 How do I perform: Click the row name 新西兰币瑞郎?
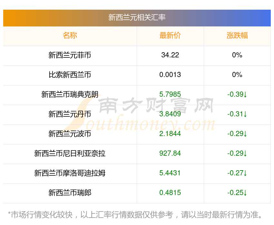point(70,193)
